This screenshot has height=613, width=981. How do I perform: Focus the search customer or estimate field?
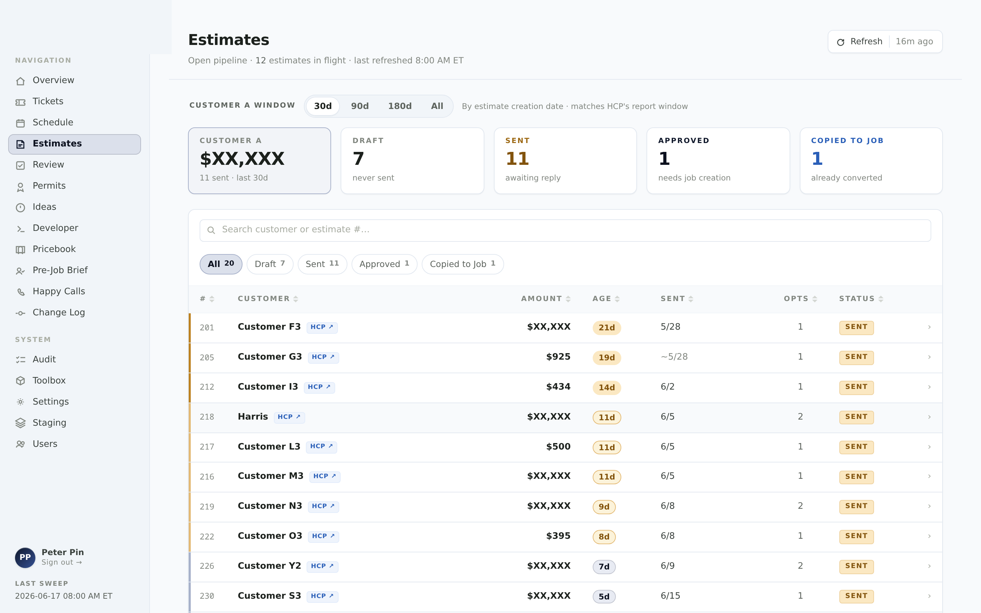(565, 231)
